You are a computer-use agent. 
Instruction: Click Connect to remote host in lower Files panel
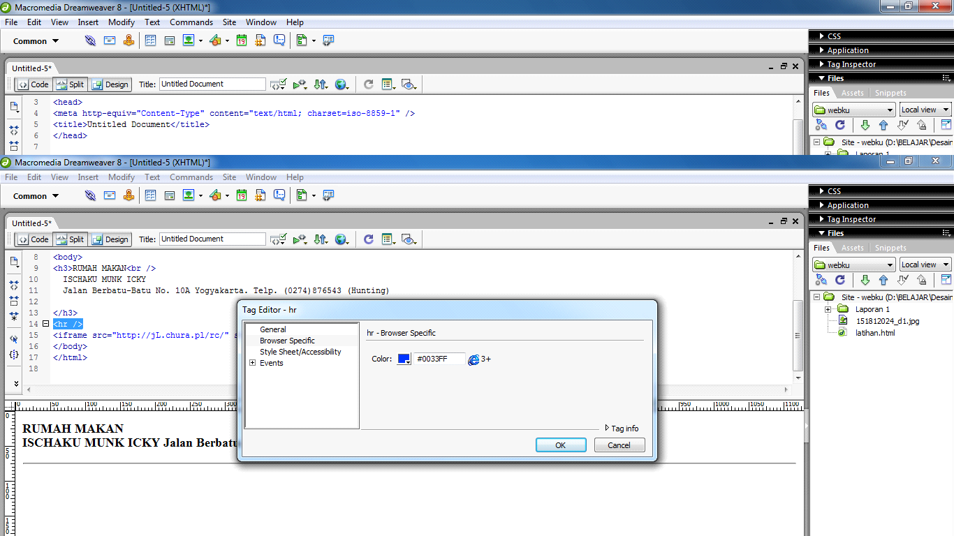pyautogui.click(x=821, y=280)
